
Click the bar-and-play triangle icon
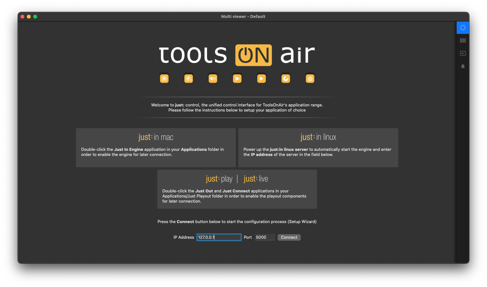237,79
